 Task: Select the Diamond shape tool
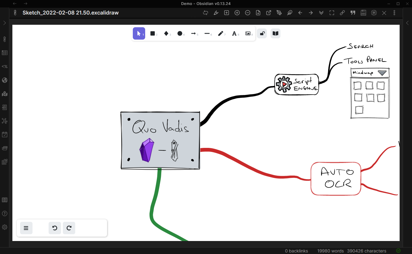coord(166,33)
